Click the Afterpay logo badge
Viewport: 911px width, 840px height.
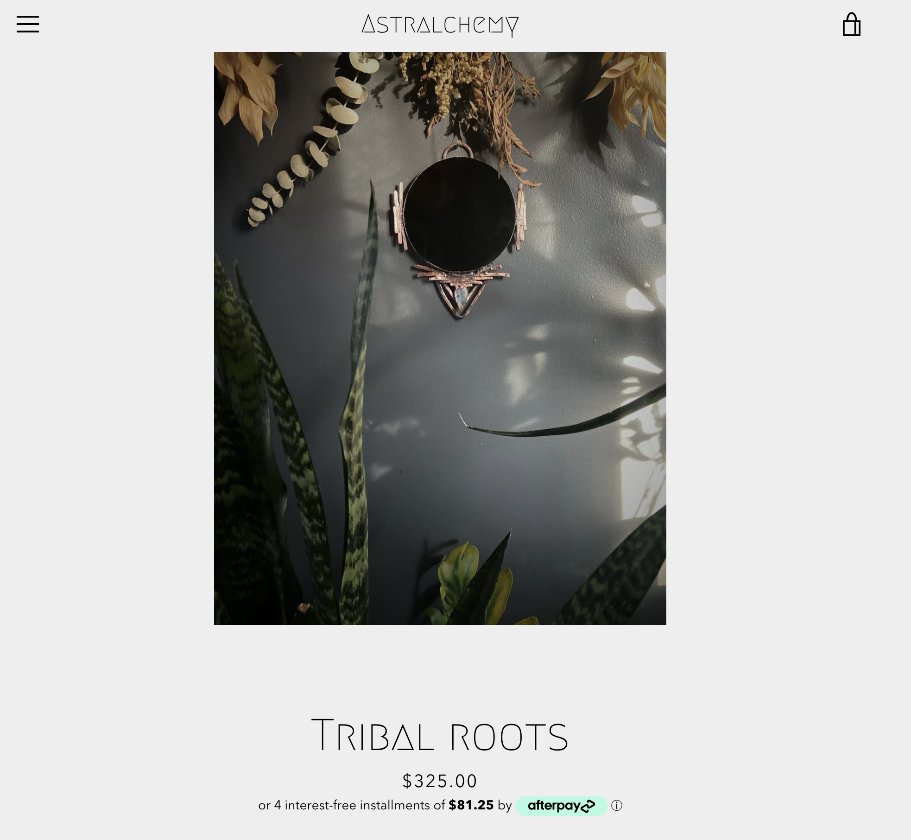pos(561,806)
